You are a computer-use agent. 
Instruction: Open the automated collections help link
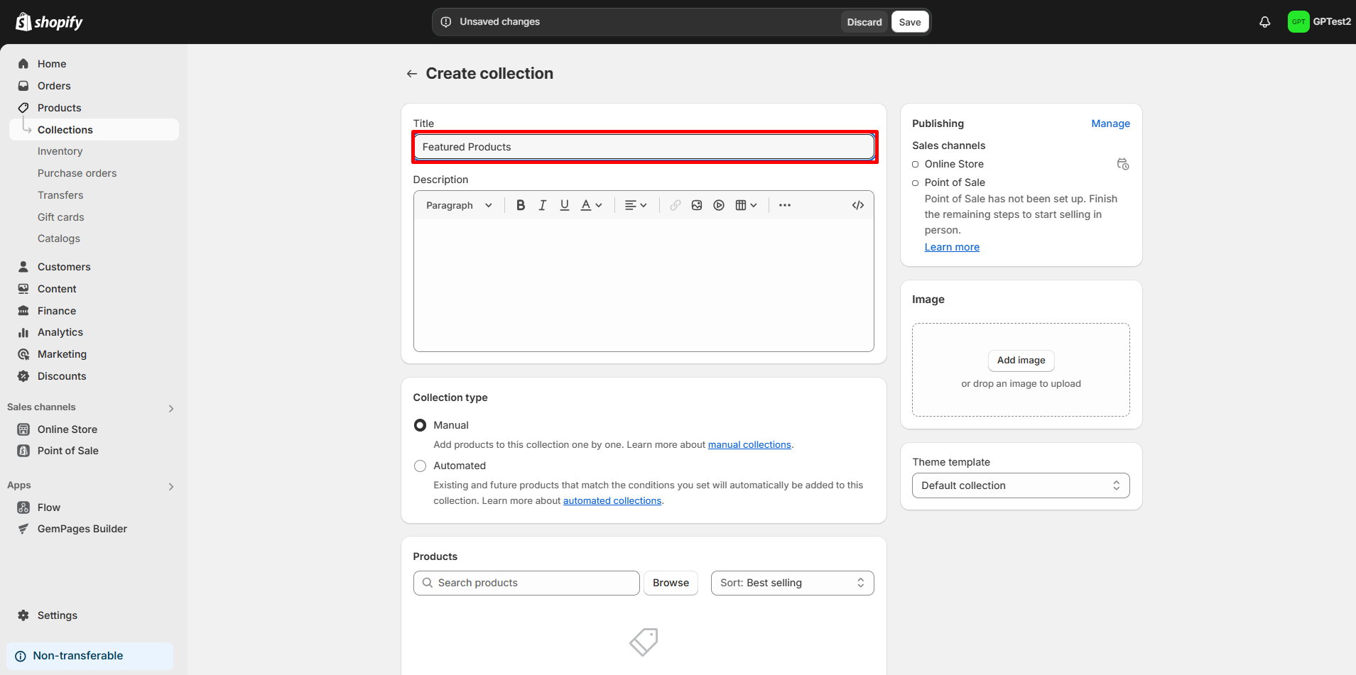(x=612, y=500)
